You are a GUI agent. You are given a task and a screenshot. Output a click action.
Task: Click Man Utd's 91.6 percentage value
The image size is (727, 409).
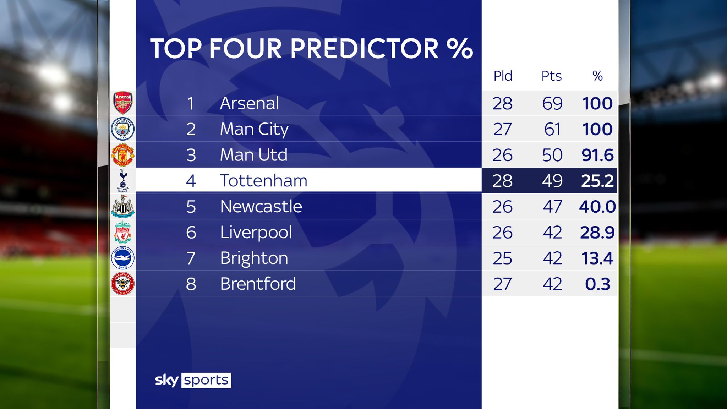click(x=597, y=155)
